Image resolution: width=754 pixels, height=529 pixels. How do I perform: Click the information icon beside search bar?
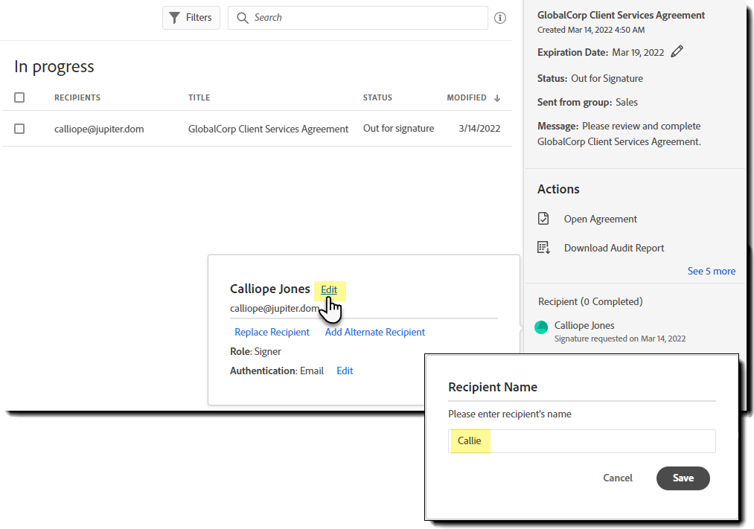pos(500,17)
